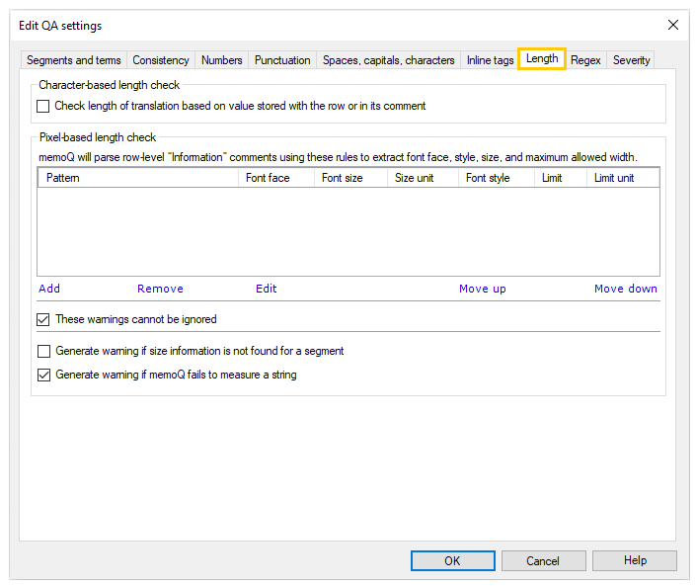Image resolution: width=696 pixels, height=586 pixels.
Task: Switch to the Segments and terms tab
Action: tap(74, 60)
